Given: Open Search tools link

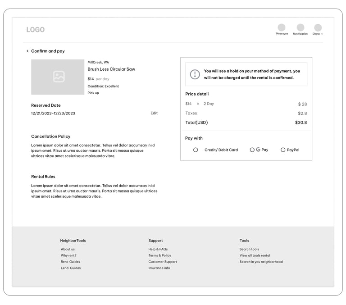Looking at the screenshot, I should coord(249,249).
